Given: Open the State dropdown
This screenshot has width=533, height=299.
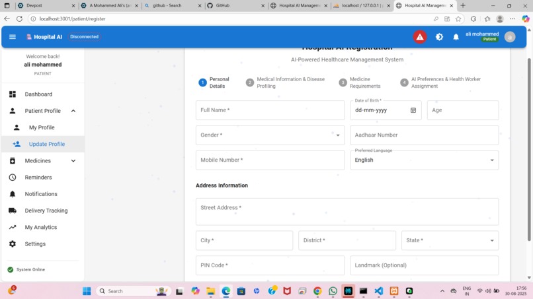Looking at the screenshot, I should tap(450, 240).
